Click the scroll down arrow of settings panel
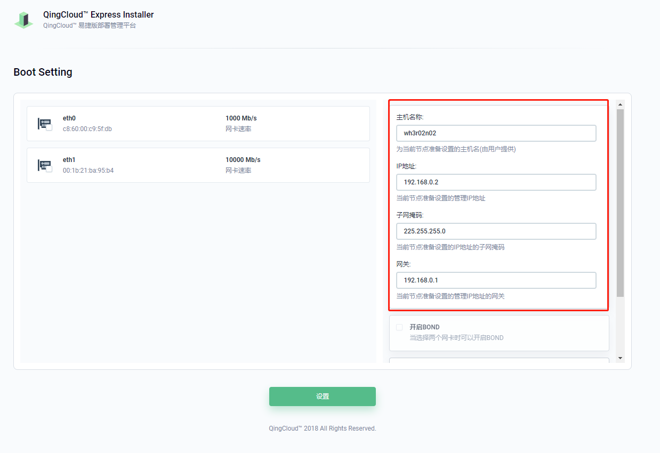 click(x=620, y=358)
